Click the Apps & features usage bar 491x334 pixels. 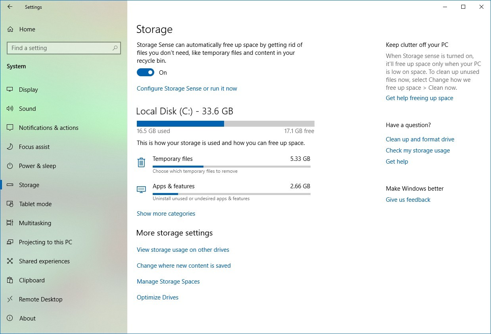(x=232, y=194)
